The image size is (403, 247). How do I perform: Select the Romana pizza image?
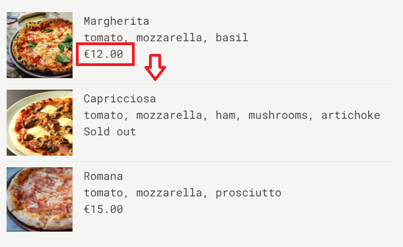pos(40,199)
